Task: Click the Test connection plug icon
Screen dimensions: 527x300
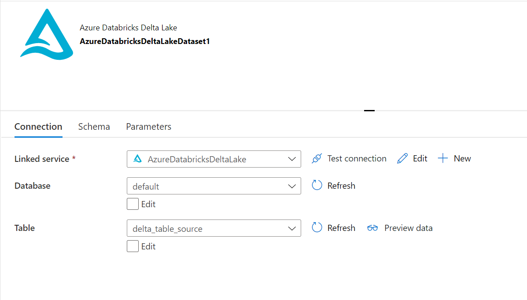Action: 317,159
